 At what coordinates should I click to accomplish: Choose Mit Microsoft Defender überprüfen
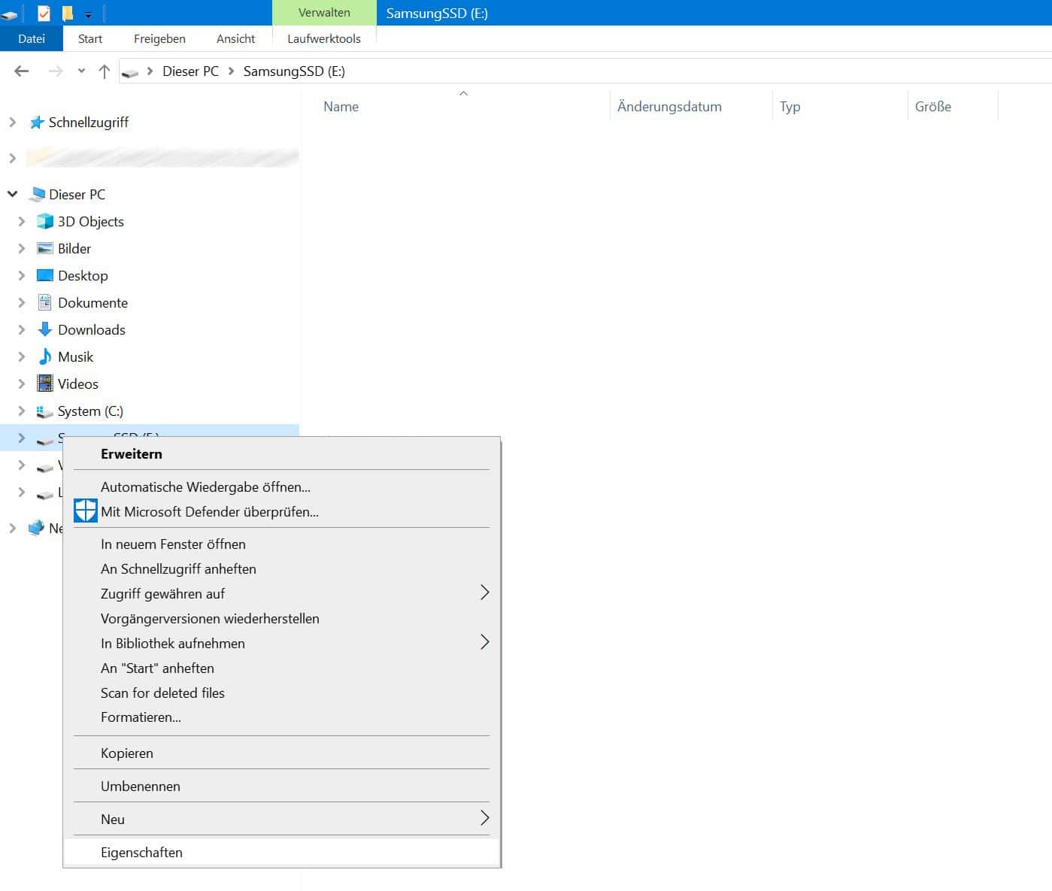click(282, 511)
